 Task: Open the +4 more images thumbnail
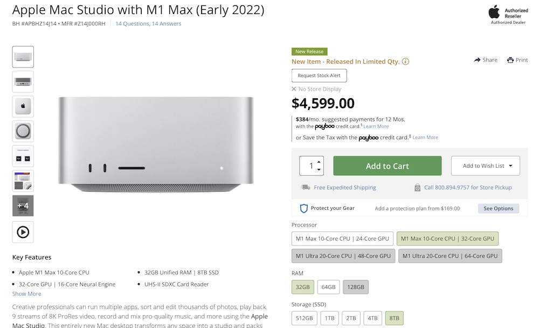point(23,206)
